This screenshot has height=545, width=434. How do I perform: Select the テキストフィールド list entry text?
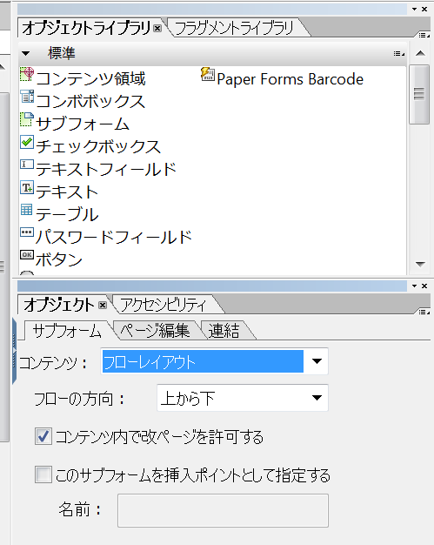(106, 169)
